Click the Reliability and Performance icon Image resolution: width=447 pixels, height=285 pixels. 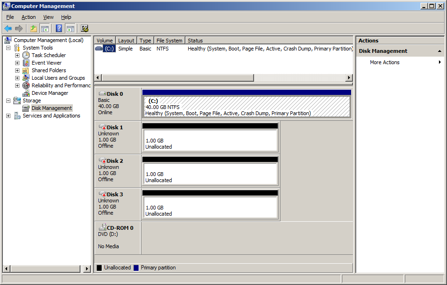pyautogui.click(x=26, y=85)
